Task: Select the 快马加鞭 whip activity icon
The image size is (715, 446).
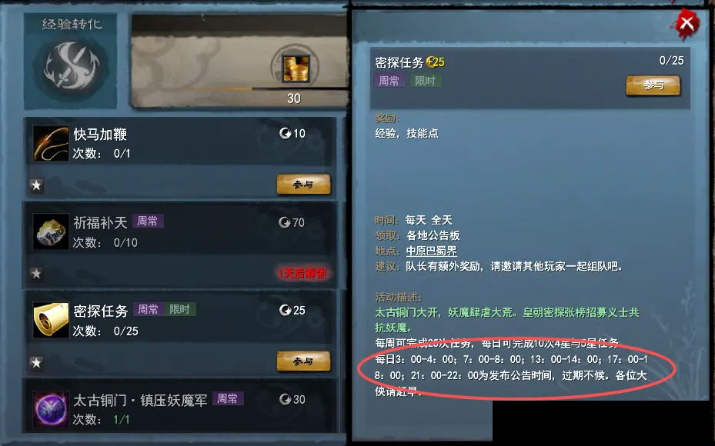Action: [51, 144]
